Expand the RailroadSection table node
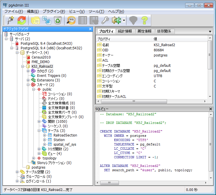The width and height of the screenshot is (216, 195). click(44, 135)
